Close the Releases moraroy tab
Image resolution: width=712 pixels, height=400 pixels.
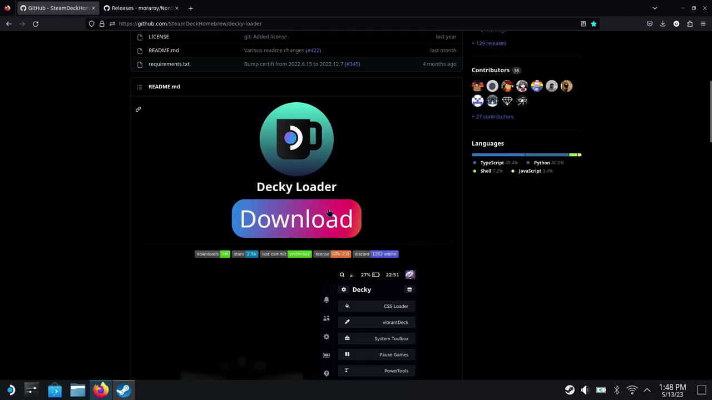pyautogui.click(x=177, y=8)
